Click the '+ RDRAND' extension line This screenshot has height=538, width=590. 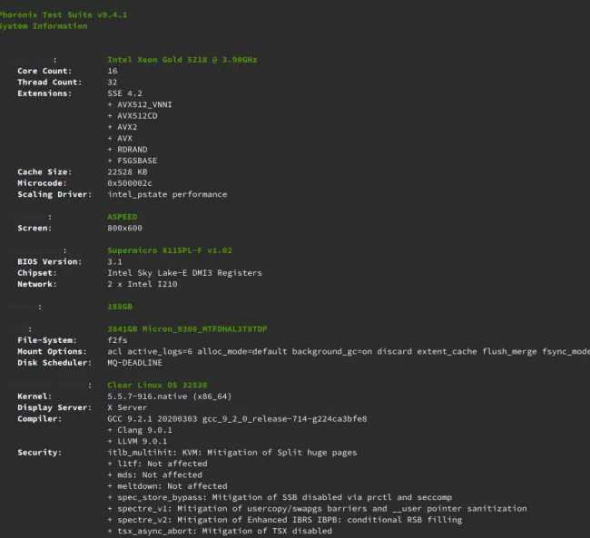[x=127, y=150]
